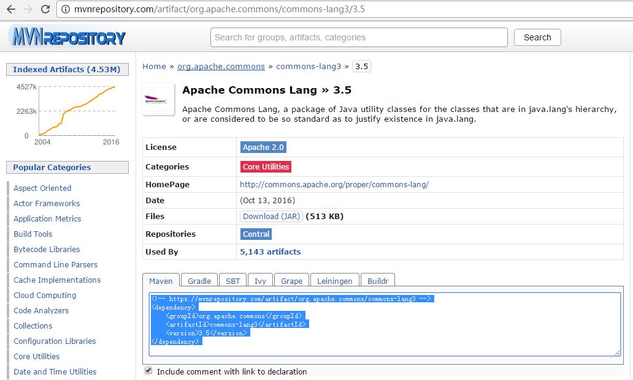The width and height of the screenshot is (633, 380).
Task: Click the Apache Commons Lang » 3.5 heading
Action: click(267, 90)
